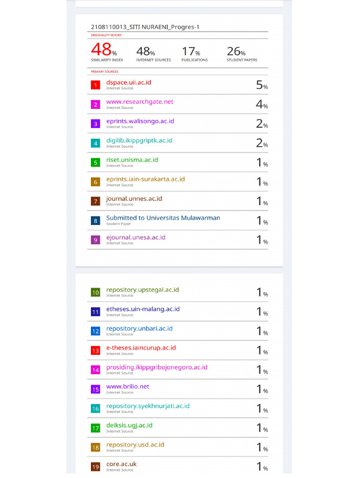Click the teal number 4 source badge
Image resolution: width=358 pixels, height=478 pixels.
point(96,143)
